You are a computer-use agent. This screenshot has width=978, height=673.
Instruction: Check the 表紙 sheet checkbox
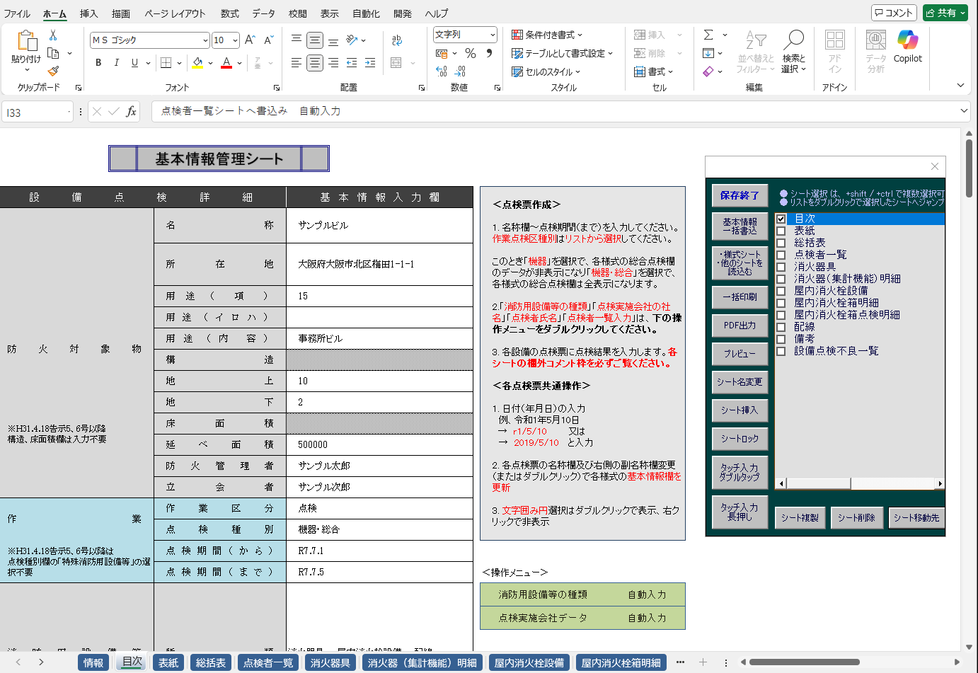781,231
